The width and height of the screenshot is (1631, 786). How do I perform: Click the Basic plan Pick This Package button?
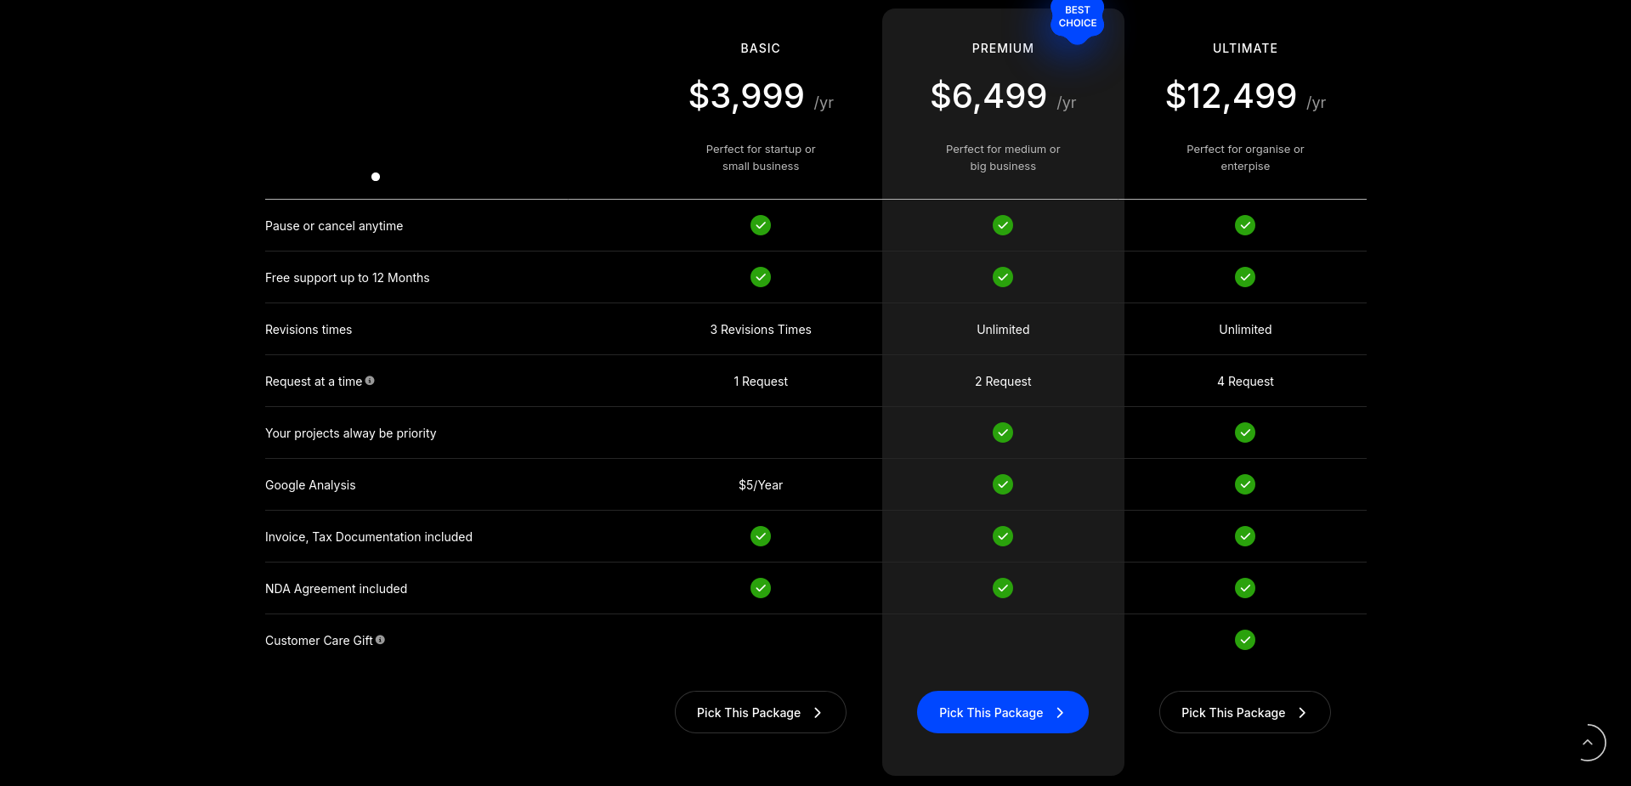click(x=760, y=712)
